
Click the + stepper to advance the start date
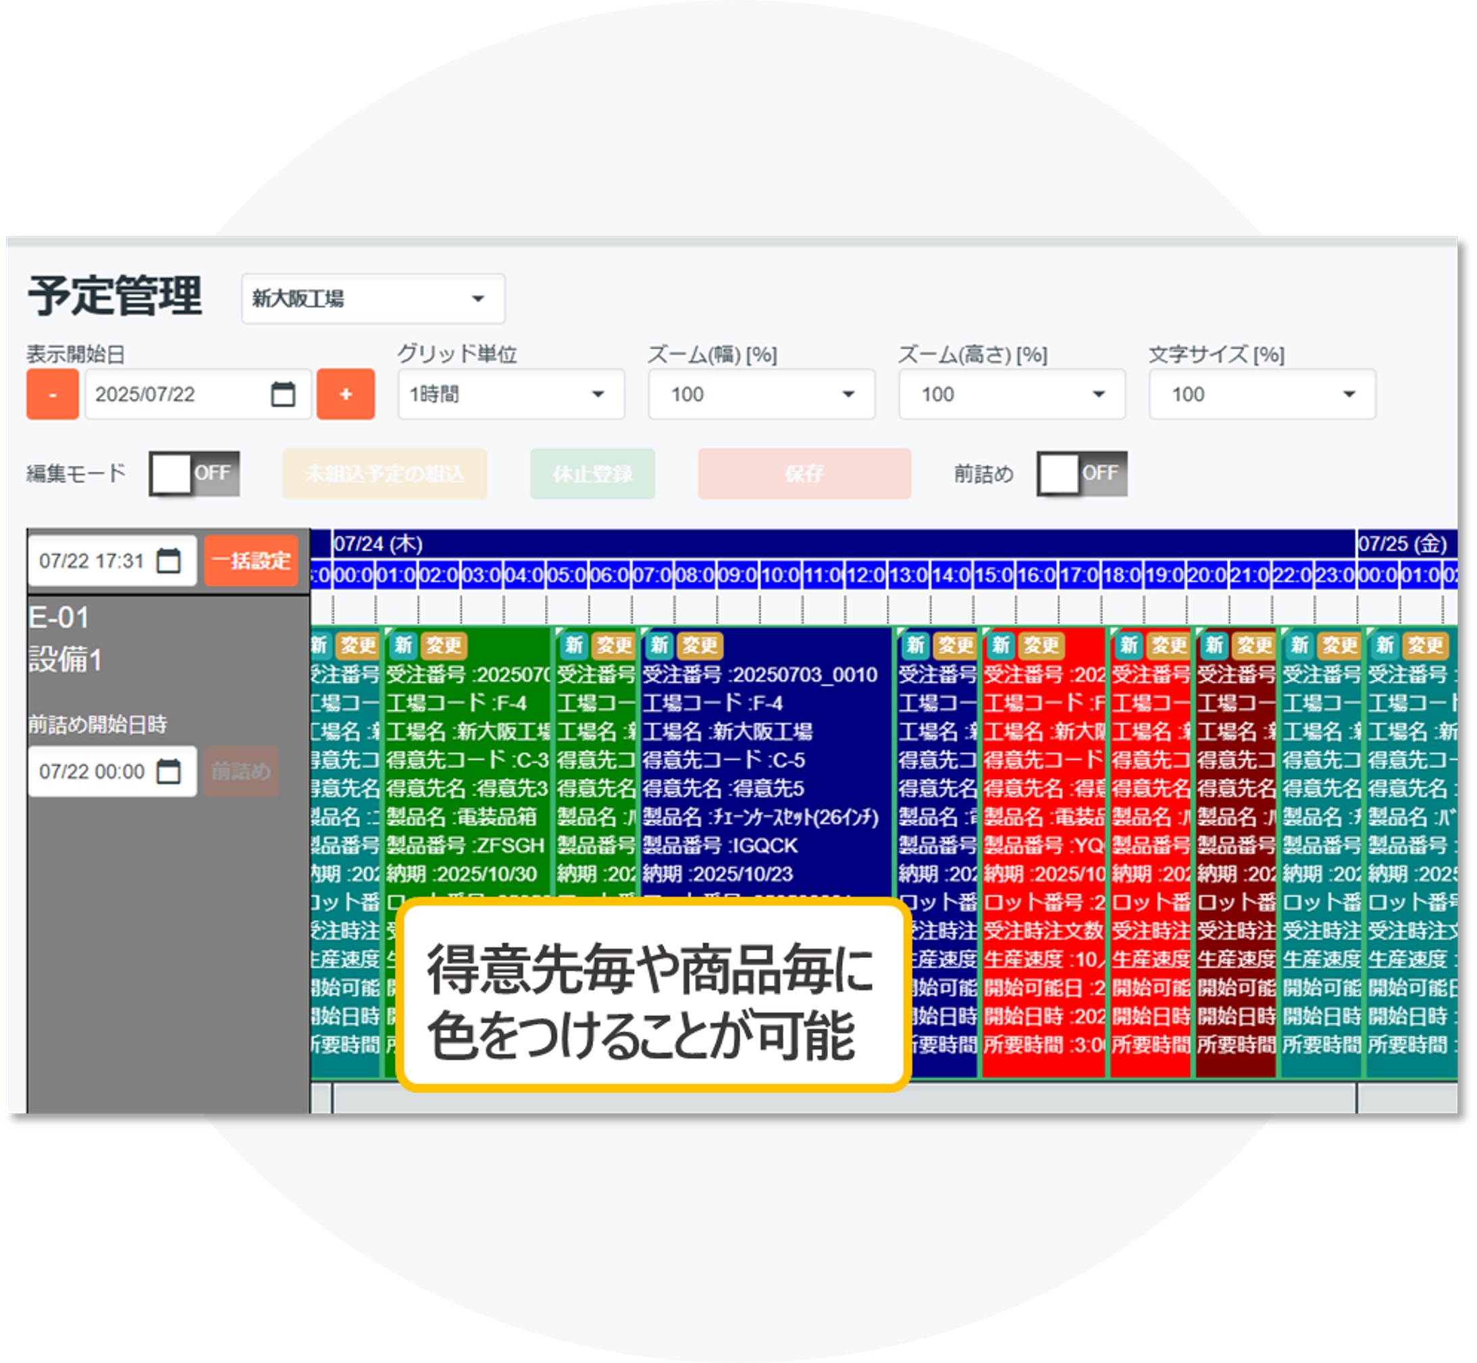click(346, 396)
